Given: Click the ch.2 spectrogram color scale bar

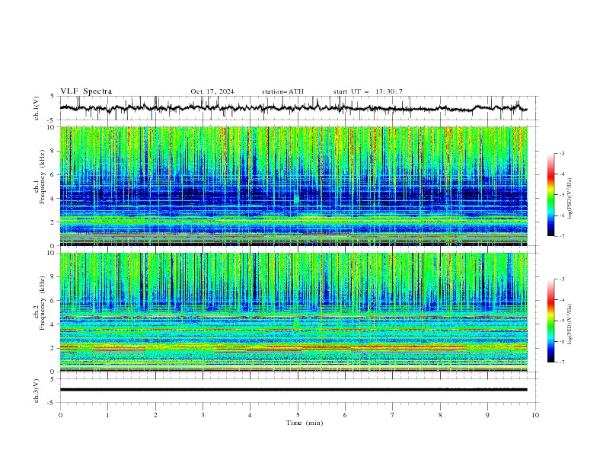Looking at the screenshot, I should click(551, 321).
